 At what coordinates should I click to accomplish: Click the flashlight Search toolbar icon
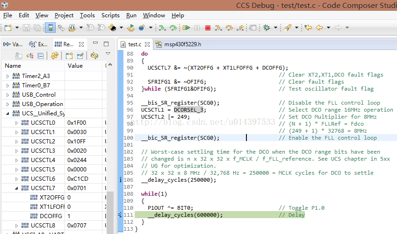pyautogui.click(x=288, y=28)
